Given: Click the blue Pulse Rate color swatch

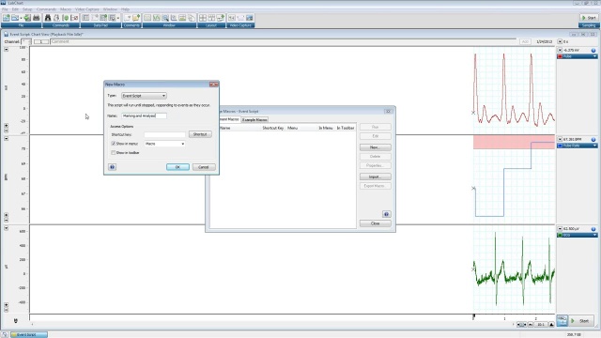Looking at the screenshot, I should click(560, 146).
